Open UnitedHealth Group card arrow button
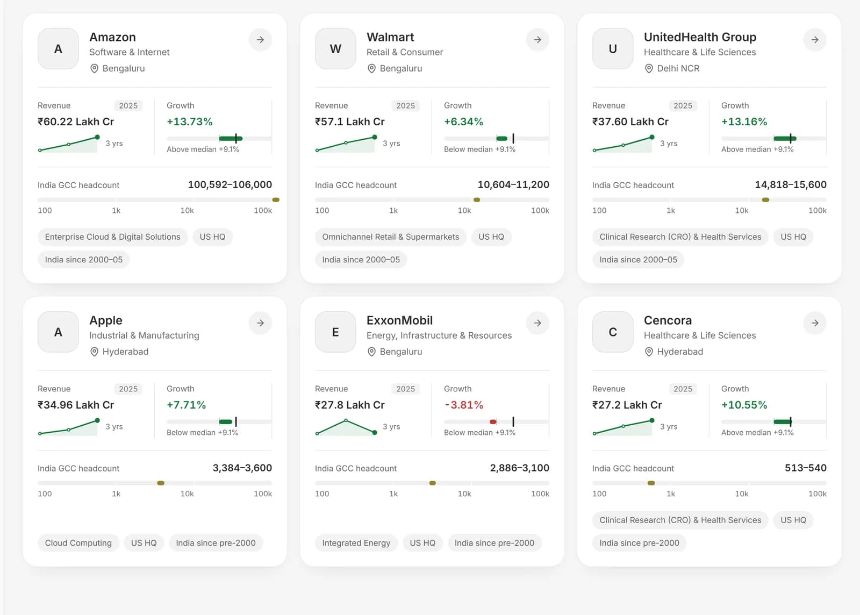This screenshot has width=860, height=615. point(815,40)
